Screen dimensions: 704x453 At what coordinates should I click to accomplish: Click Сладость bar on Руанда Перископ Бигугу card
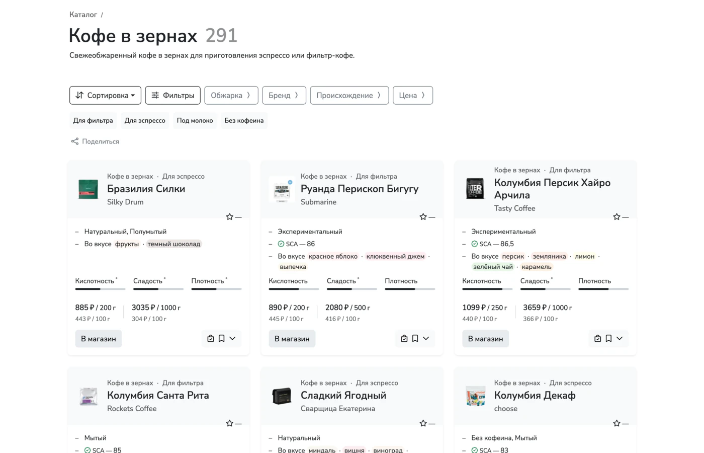tap(352, 289)
